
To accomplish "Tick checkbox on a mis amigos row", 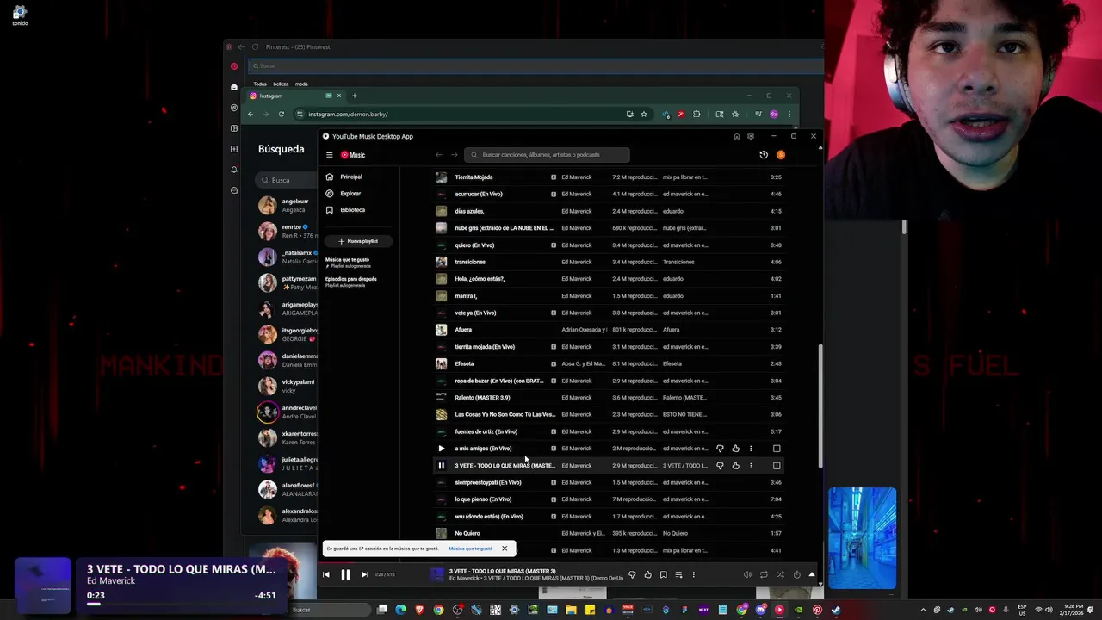I will tap(777, 449).
